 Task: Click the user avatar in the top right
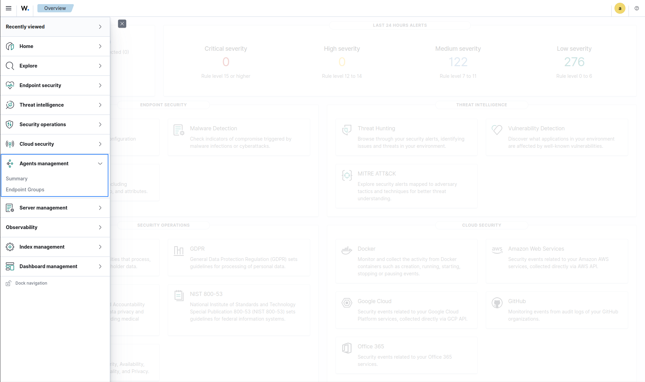[620, 8]
